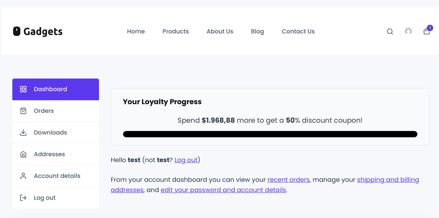The width and height of the screenshot is (439, 218).
Task: Follow the inline Log out link
Action: (186, 160)
